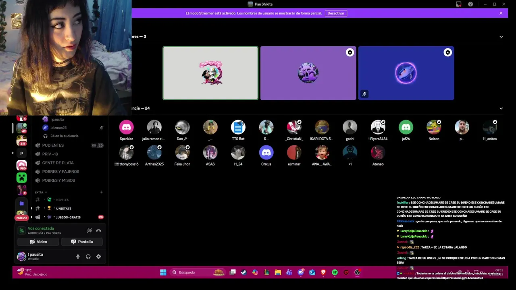Click julio ramon audience member avatar
This screenshot has width=516, height=290.
[x=154, y=127]
